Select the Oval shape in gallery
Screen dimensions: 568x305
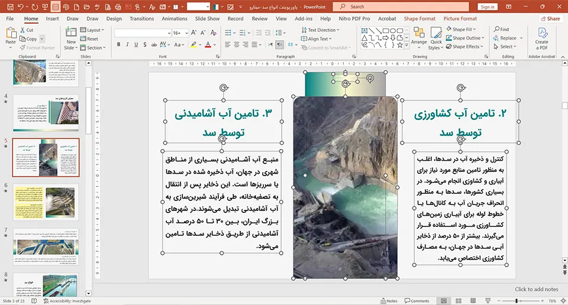tap(393, 31)
